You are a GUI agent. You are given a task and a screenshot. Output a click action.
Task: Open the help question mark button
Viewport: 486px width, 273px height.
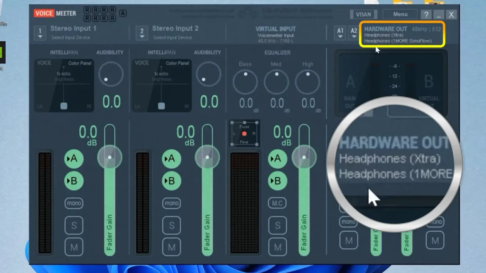(x=426, y=15)
